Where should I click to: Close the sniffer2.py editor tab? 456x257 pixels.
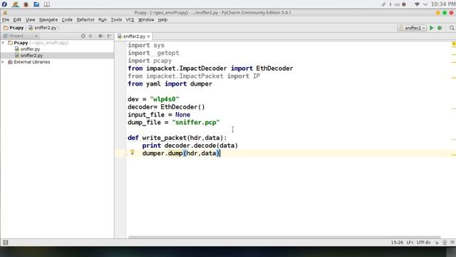pos(149,36)
